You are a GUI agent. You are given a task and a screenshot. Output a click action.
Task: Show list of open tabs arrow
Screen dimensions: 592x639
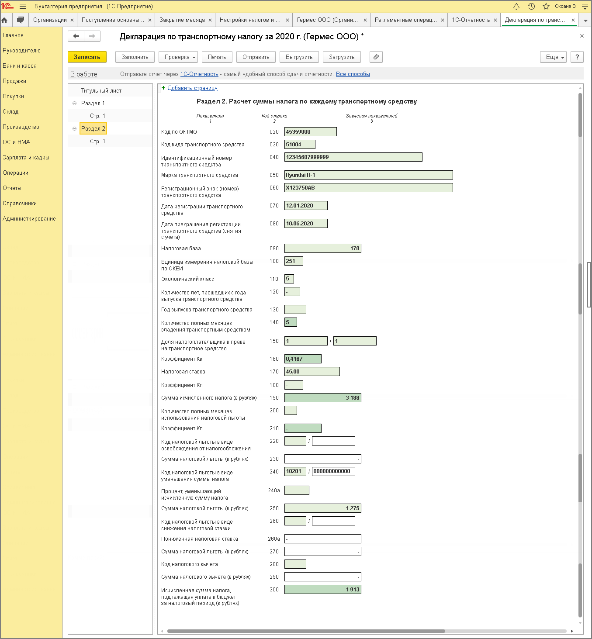click(x=585, y=20)
